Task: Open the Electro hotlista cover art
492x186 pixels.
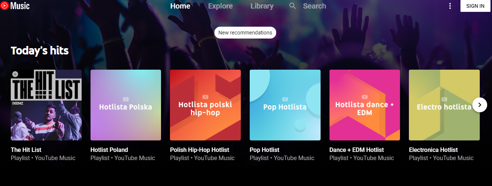Action: pos(444,105)
